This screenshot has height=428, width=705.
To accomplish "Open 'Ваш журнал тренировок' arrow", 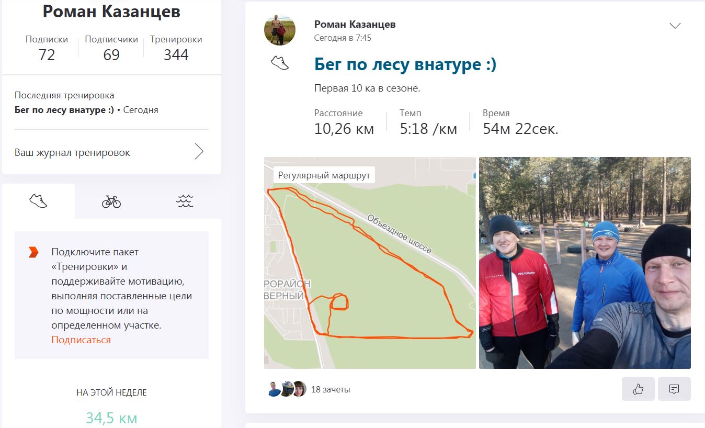I will click(x=199, y=152).
